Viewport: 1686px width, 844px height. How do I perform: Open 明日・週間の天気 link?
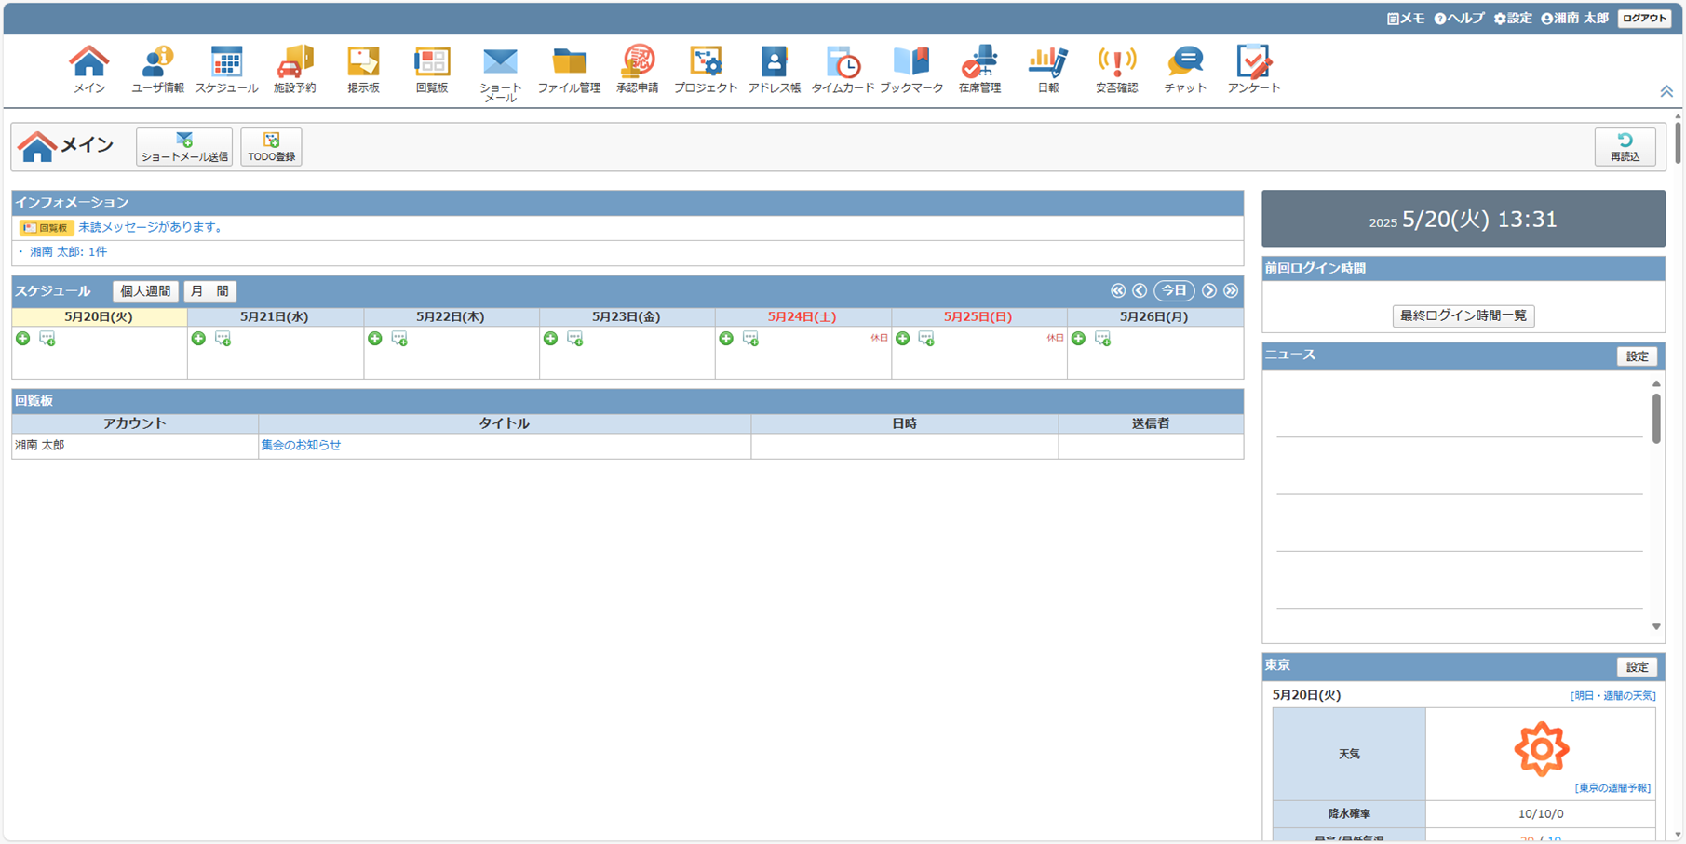[x=1612, y=696]
